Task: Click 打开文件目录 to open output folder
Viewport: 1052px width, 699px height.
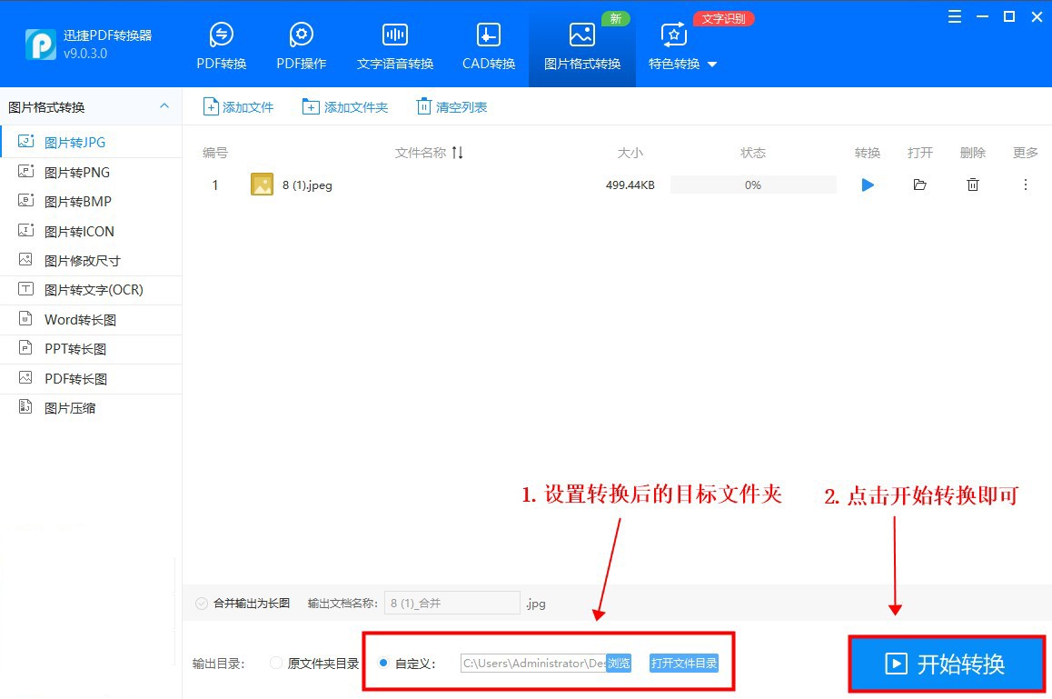Action: 686,664
